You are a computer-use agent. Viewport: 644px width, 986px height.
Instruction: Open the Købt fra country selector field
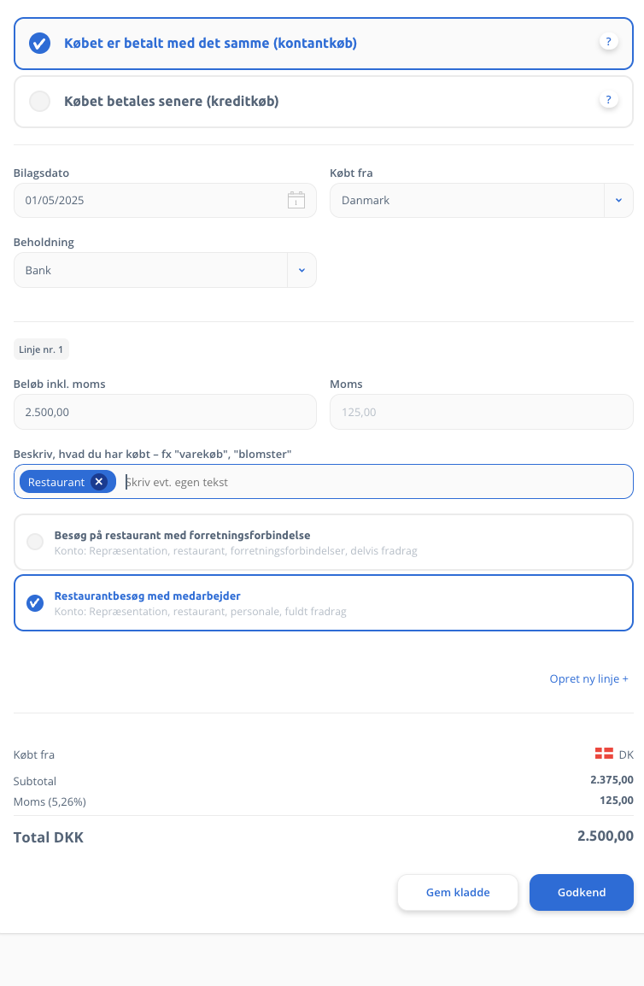pyautogui.click(x=481, y=201)
